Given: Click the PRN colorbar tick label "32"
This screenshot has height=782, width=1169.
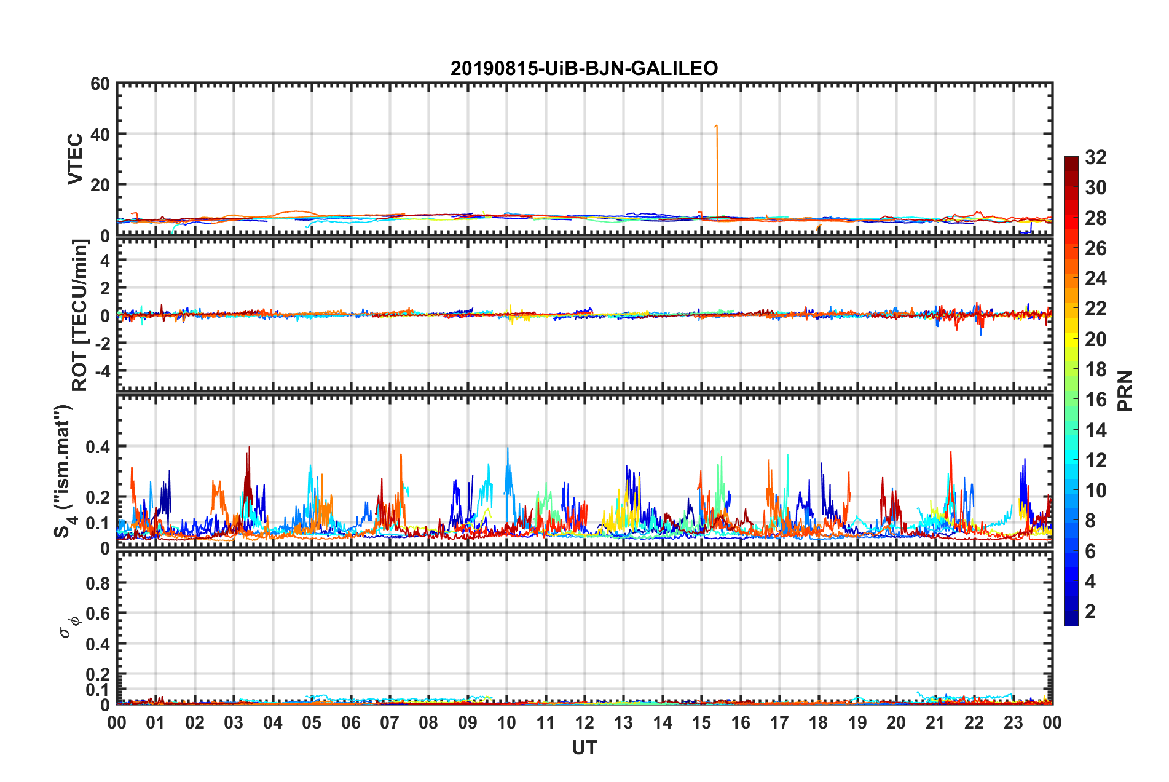Looking at the screenshot, I should coord(1096,157).
